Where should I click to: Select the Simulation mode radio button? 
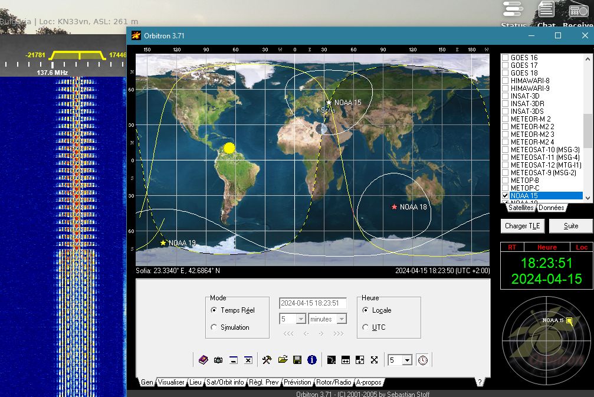pyautogui.click(x=214, y=327)
